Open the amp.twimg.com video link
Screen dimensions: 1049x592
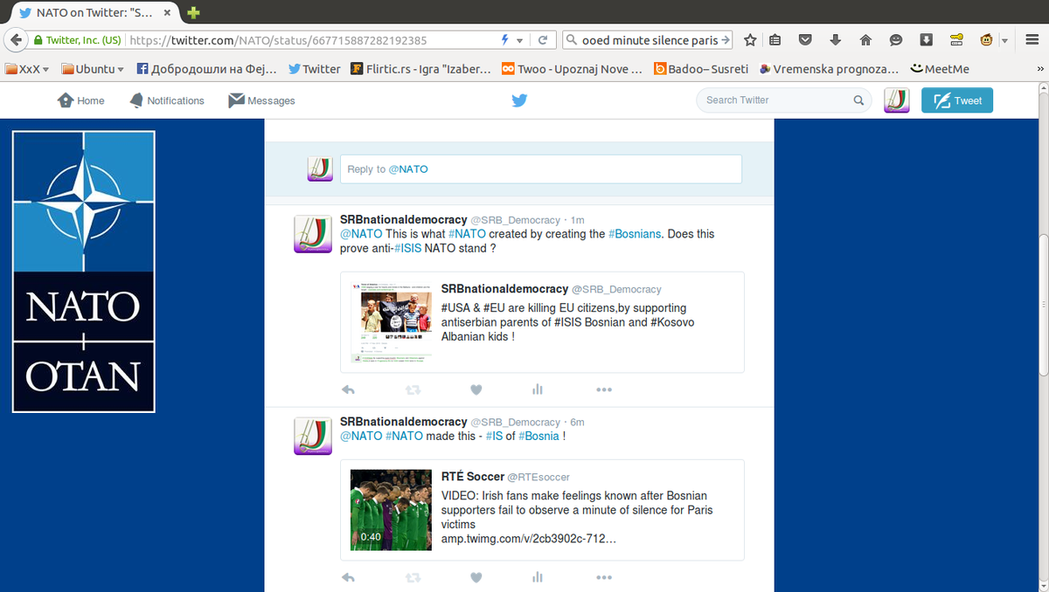tap(529, 539)
